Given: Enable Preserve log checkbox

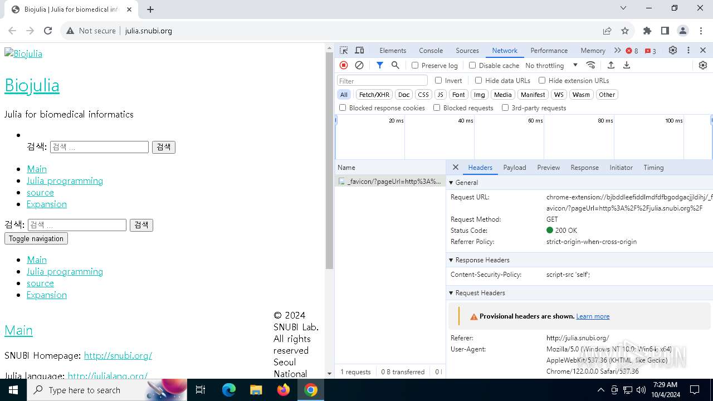Looking at the screenshot, I should coord(415,65).
